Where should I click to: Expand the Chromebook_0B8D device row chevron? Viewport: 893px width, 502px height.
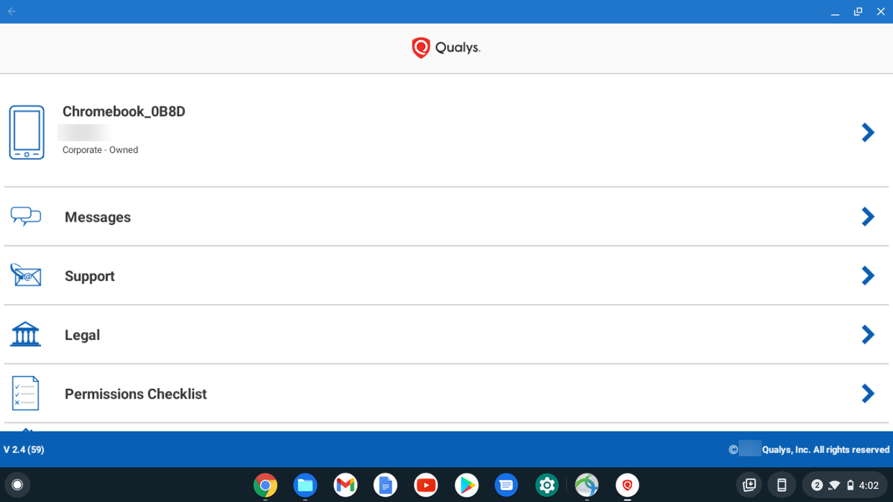coord(868,133)
